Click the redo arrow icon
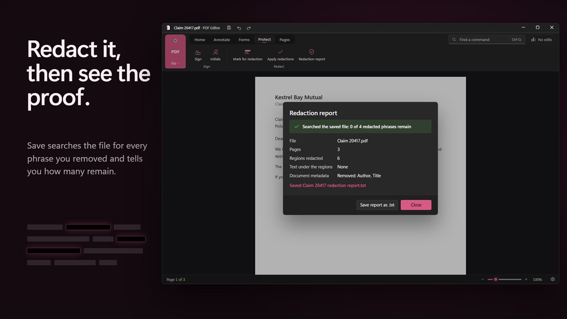 tap(249, 27)
